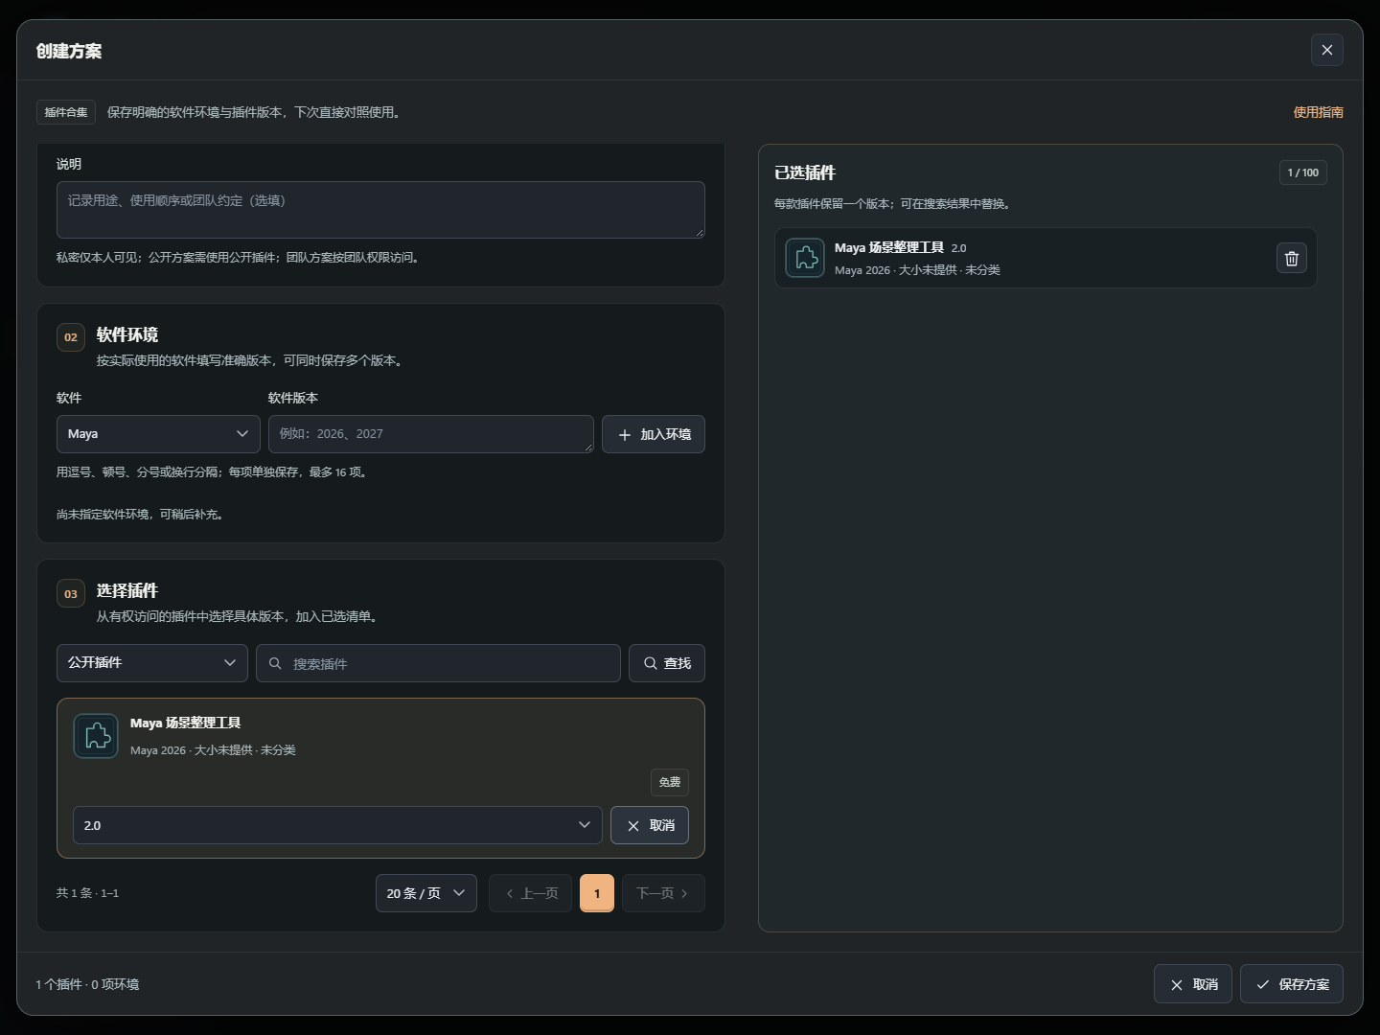Click the 免费 badge on the plugin card
Viewport: 1380px width, 1035px height.
(x=670, y=782)
